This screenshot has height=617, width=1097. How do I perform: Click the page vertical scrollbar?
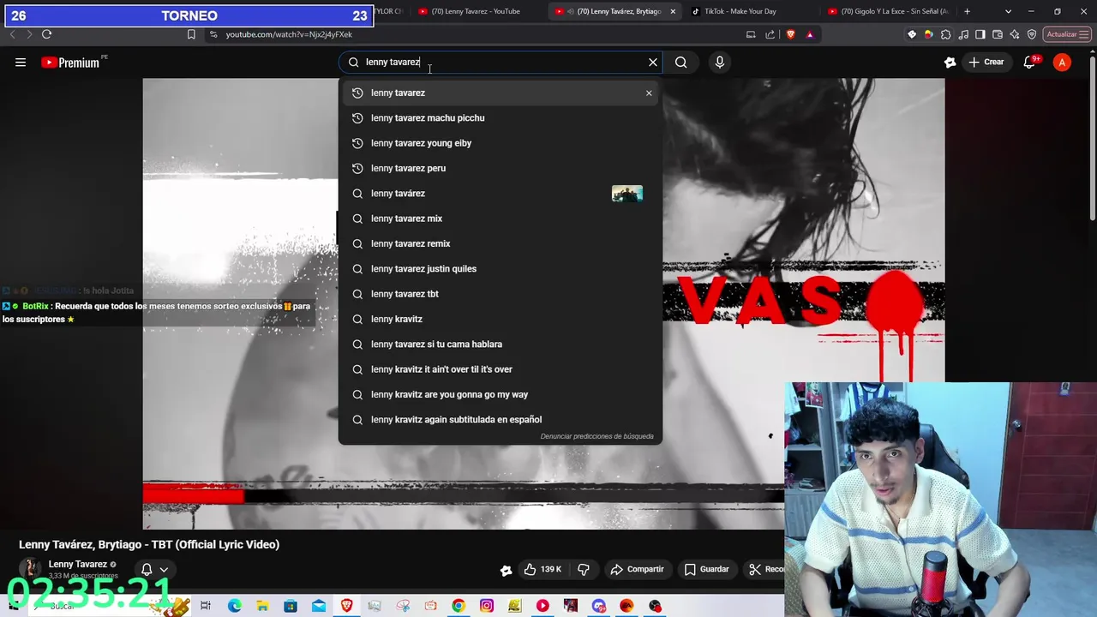pyautogui.click(x=1092, y=137)
